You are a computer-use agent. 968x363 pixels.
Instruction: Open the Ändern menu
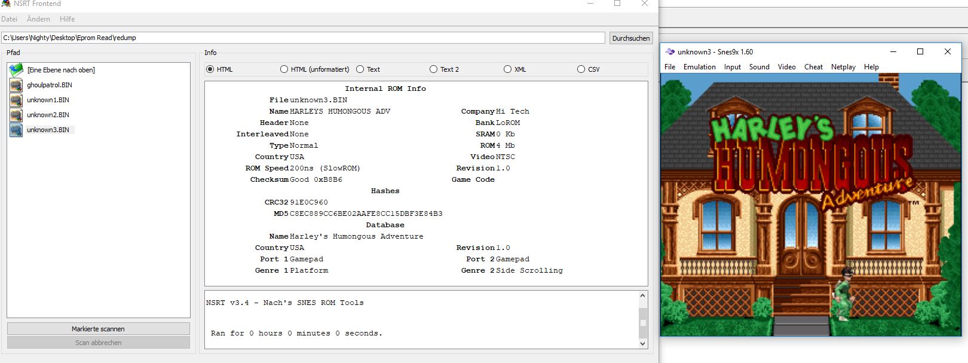(x=38, y=19)
